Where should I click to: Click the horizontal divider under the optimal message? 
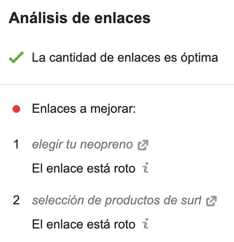tap(117, 84)
